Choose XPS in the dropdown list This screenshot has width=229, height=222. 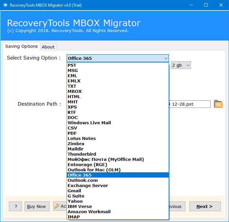coord(118,107)
